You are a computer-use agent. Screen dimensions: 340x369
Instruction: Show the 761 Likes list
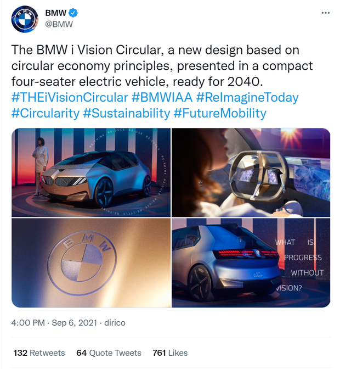[x=171, y=353]
